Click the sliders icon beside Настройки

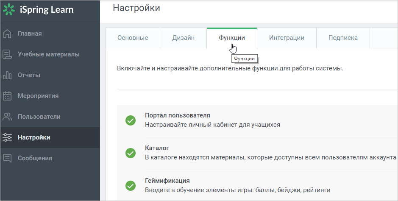pos(7,137)
